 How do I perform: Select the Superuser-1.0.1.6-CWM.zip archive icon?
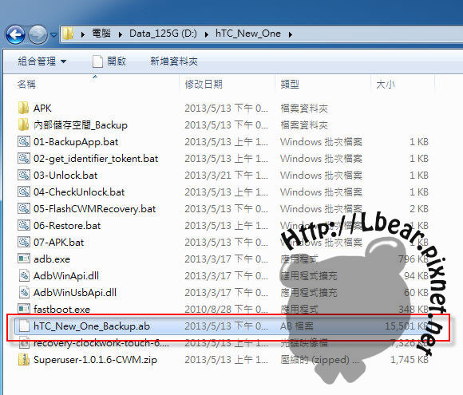[24, 360]
